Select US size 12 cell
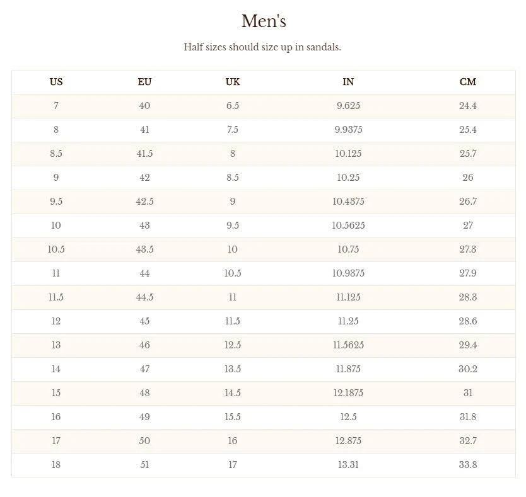Image resolution: width=526 pixels, height=497 pixels. coord(56,321)
